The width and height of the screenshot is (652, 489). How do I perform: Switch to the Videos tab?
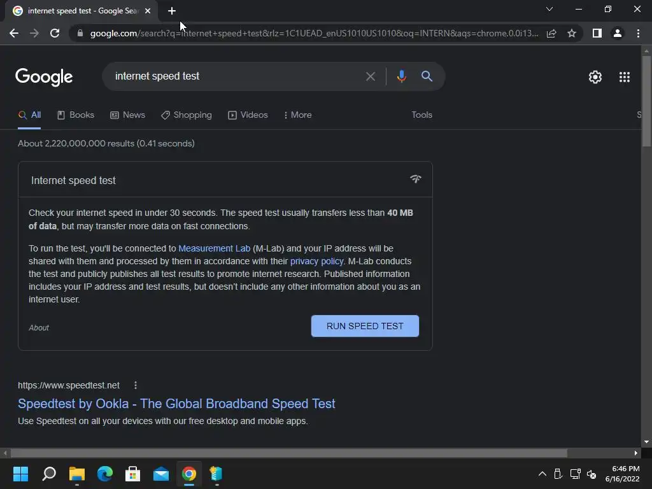(x=248, y=115)
